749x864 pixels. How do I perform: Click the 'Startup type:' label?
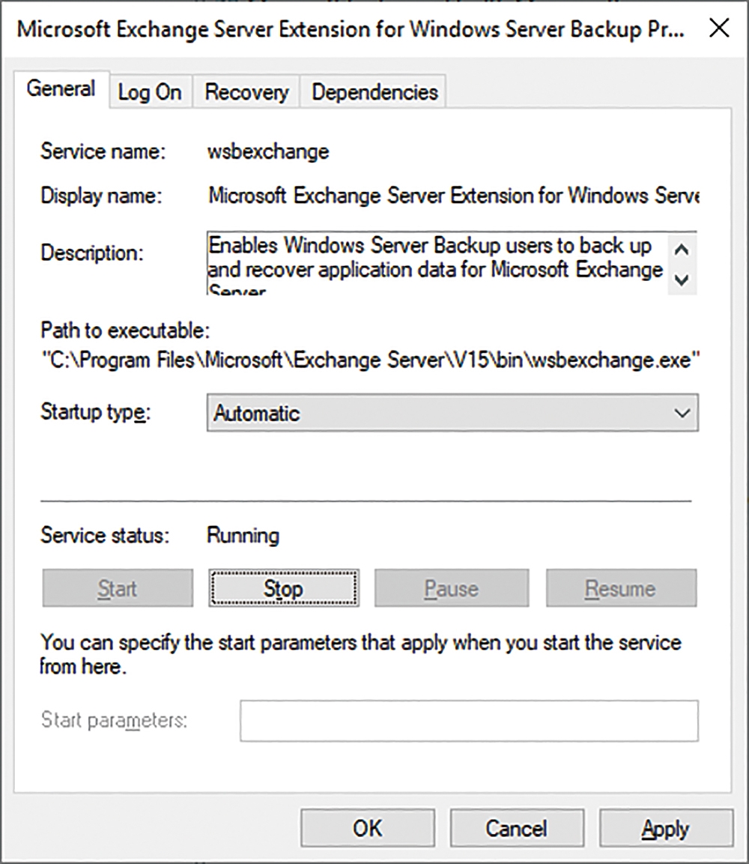[95, 412]
